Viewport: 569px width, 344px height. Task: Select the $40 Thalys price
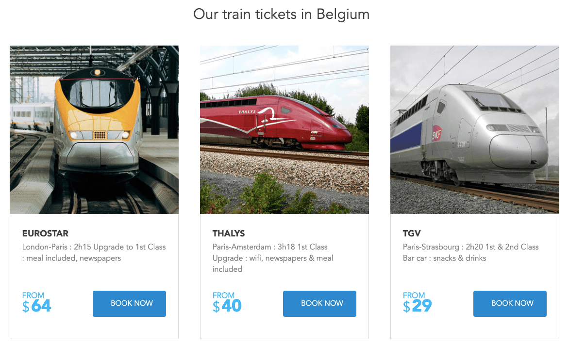[227, 306]
